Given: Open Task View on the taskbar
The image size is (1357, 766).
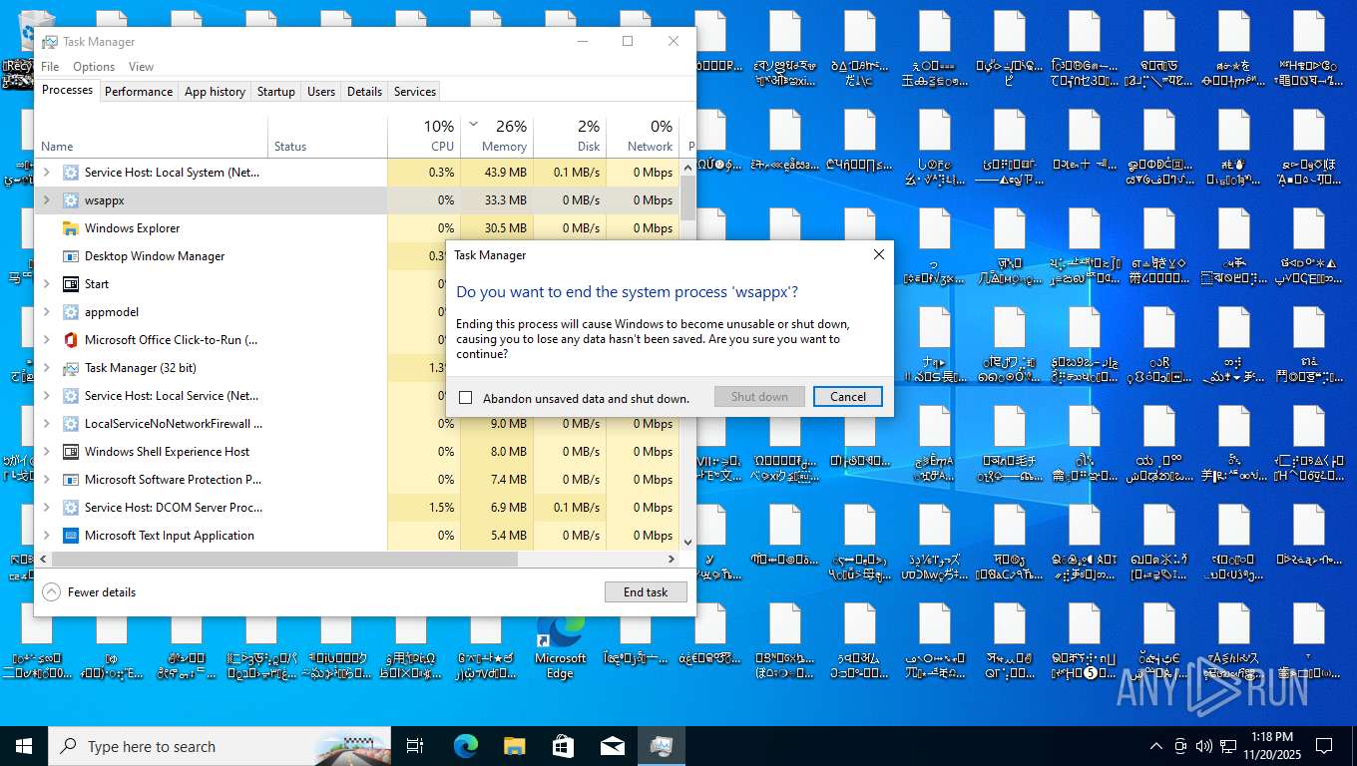Looking at the screenshot, I should click(416, 746).
